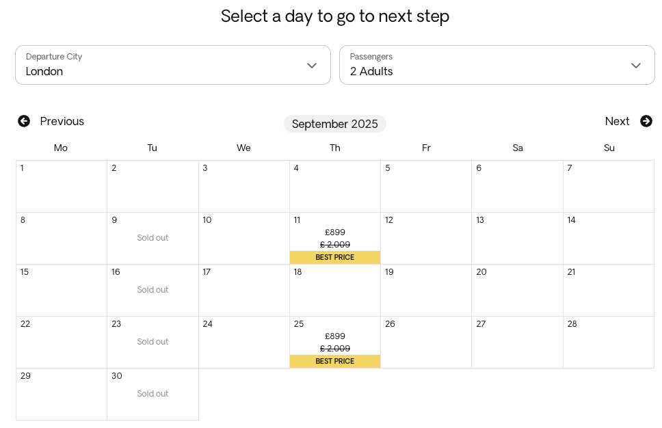Image resolution: width=662 pixels, height=428 pixels.
Task: Select sold-out day September 30
Action: [x=153, y=394]
